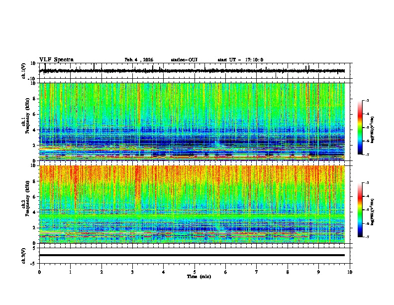The width and height of the screenshot is (394, 305).
Task: Click the "ch.1(V)" waveform axis label
Action: point(24,71)
